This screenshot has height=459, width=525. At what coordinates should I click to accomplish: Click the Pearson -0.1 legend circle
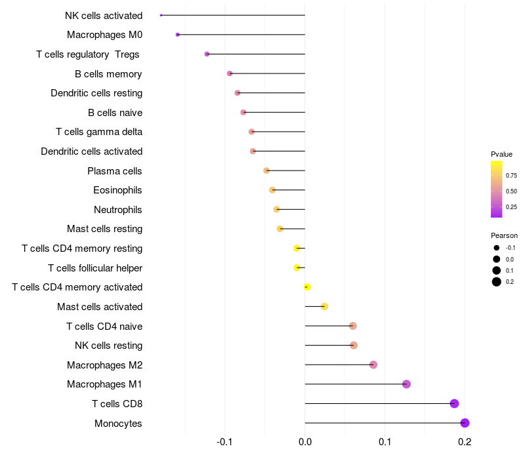point(496,248)
